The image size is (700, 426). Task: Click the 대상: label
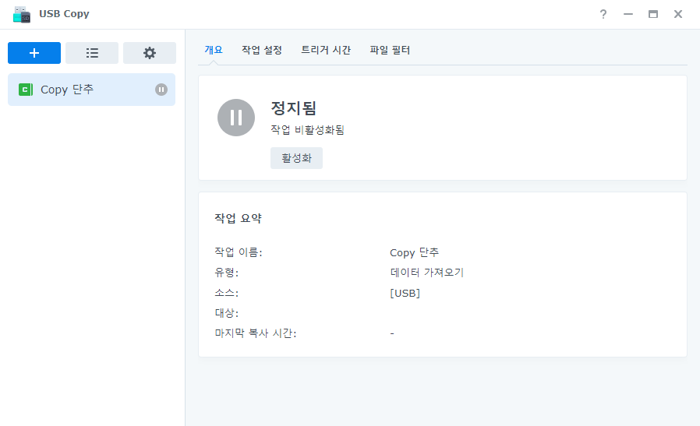coord(227,313)
